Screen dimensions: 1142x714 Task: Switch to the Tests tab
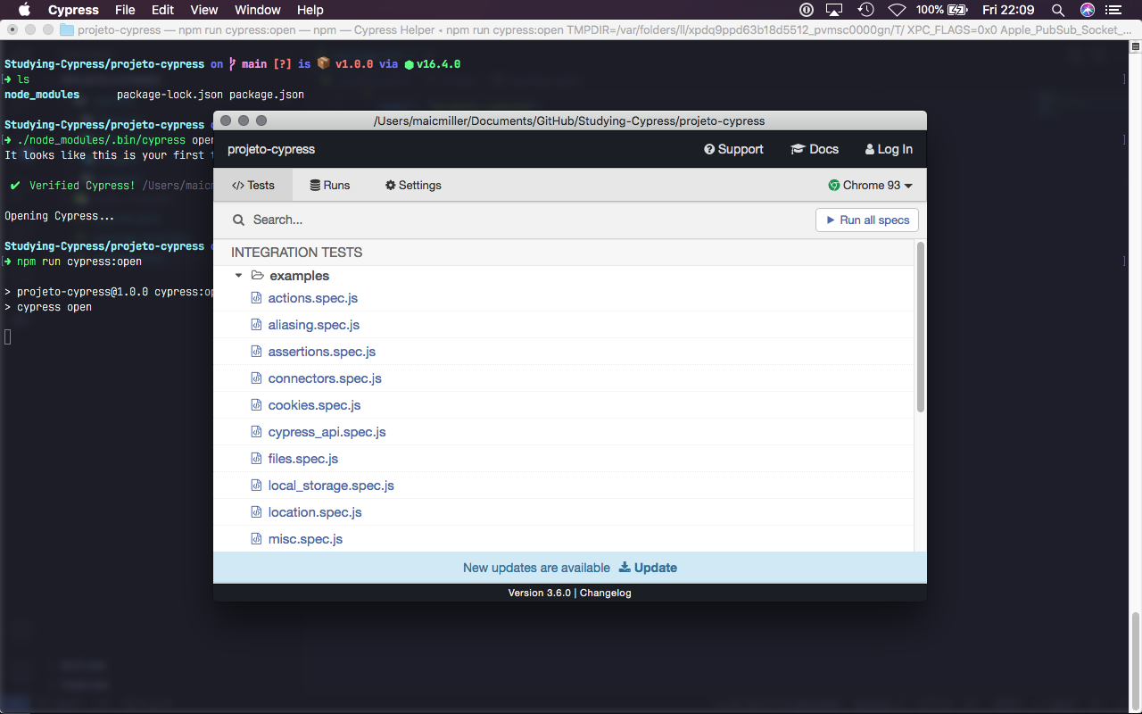pos(253,186)
